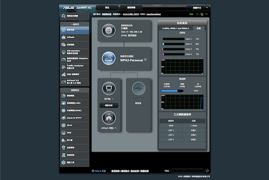Click the green App status icon
Viewport: 269px width, 180px height.
tap(191, 14)
